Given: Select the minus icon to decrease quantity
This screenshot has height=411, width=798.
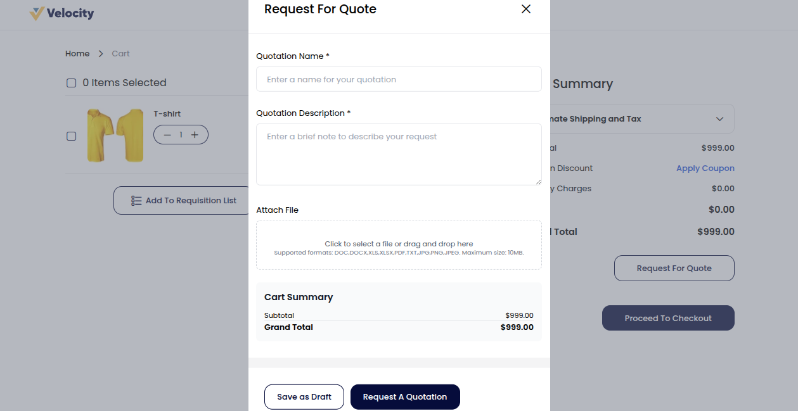Looking at the screenshot, I should coord(167,134).
